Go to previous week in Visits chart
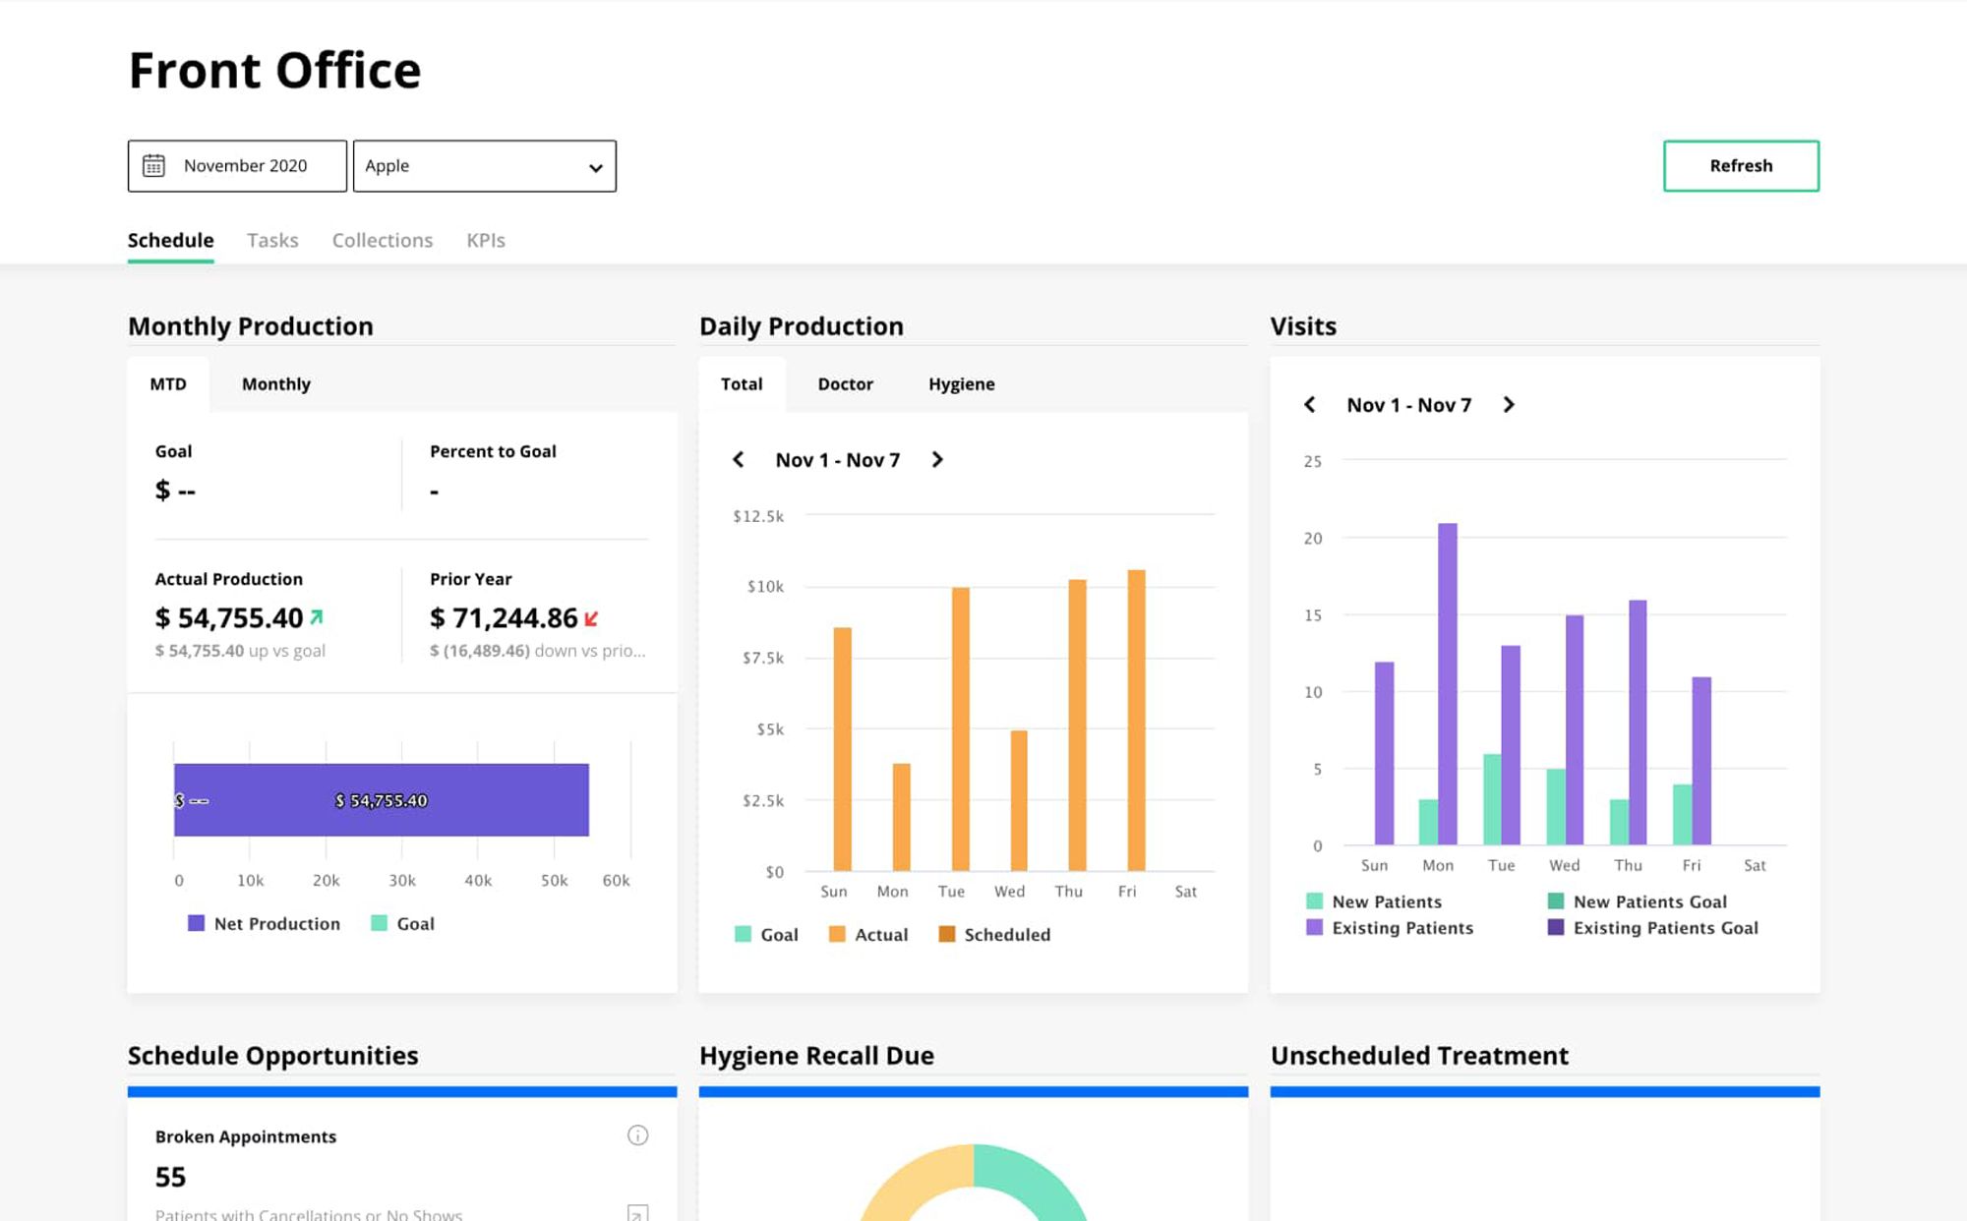Image resolution: width=1967 pixels, height=1221 pixels. click(1310, 405)
